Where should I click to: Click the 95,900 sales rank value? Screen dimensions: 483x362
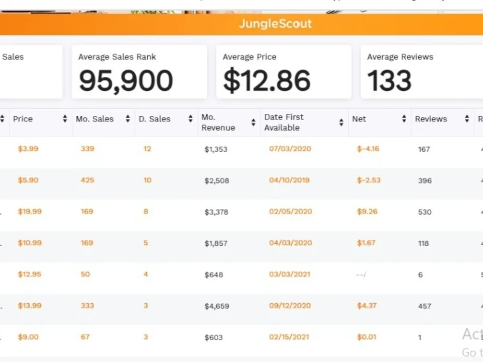(126, 81)
